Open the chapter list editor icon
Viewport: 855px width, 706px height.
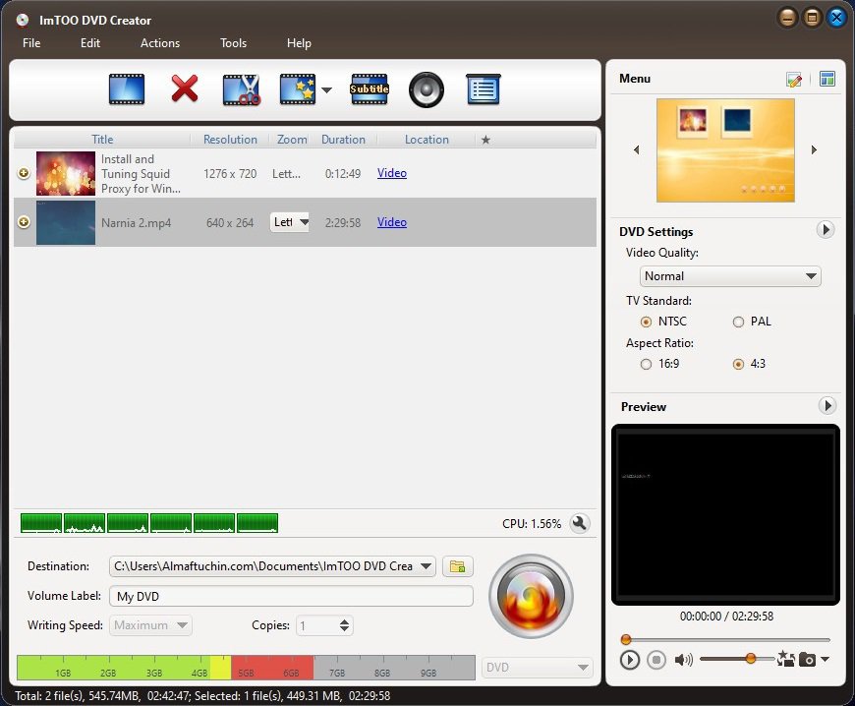coord(483,88)
